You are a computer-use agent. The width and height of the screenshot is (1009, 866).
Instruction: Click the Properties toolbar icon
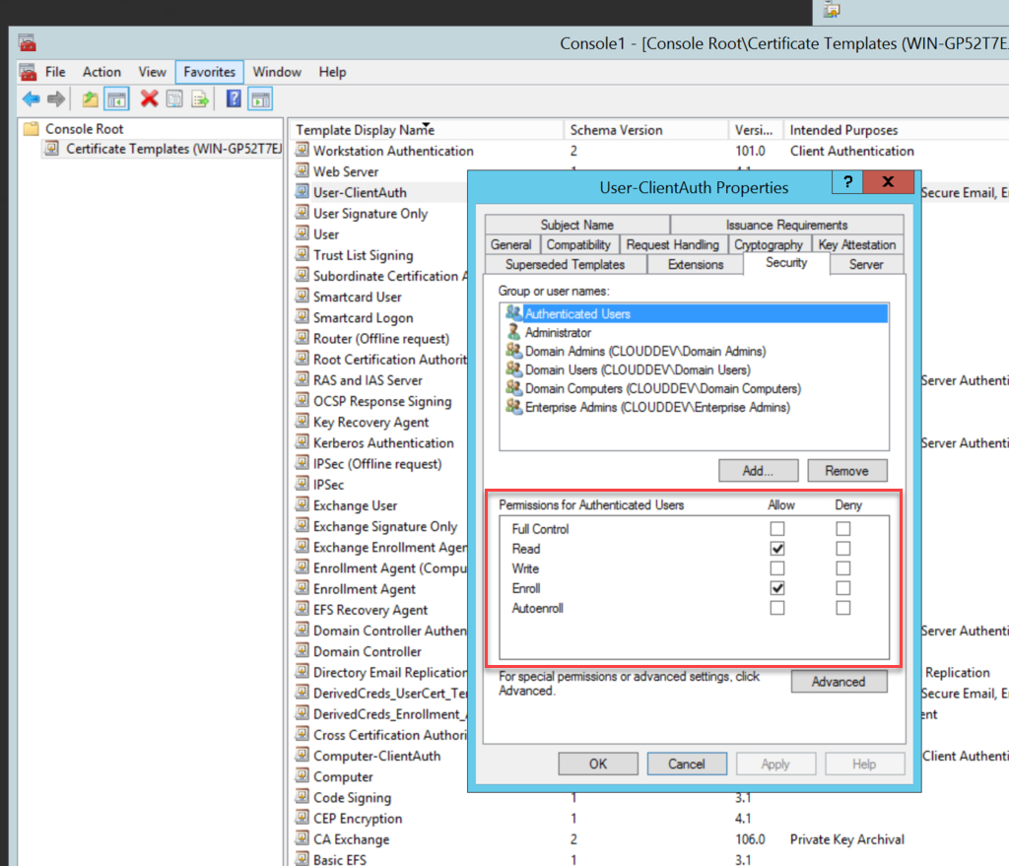click(174, 99)
